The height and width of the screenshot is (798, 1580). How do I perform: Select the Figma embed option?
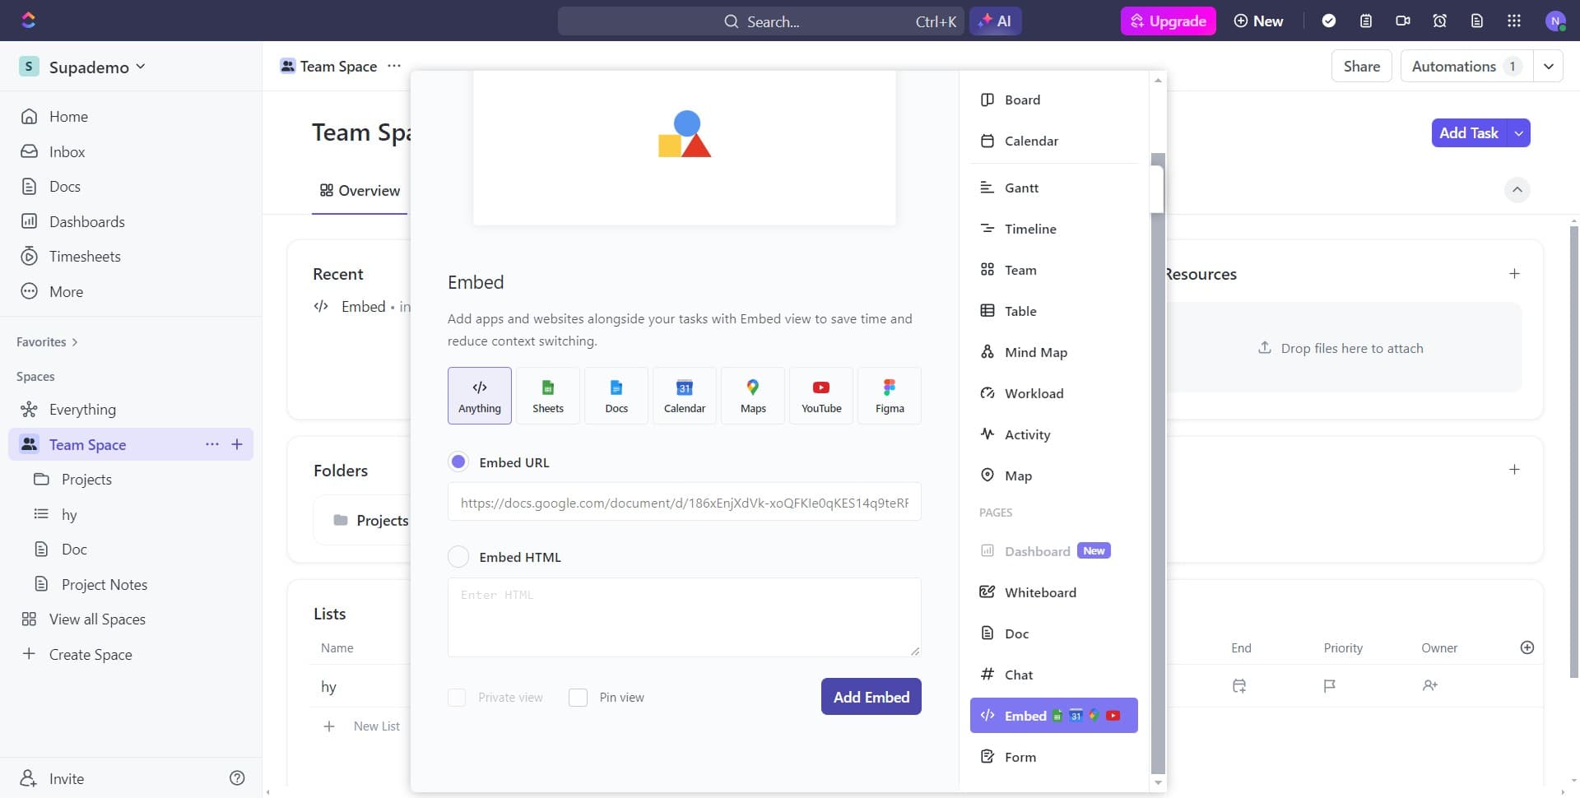[x=890, y=396]
